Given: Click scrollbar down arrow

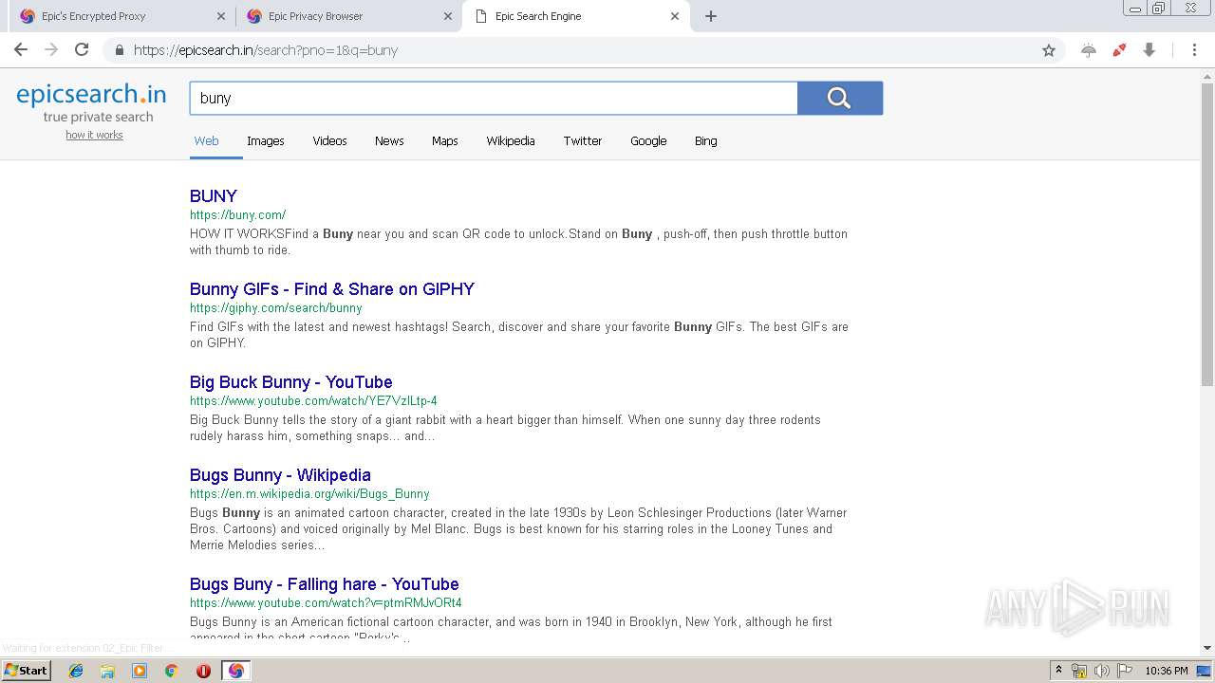Looking at the screenshot, I should 1207,648.
